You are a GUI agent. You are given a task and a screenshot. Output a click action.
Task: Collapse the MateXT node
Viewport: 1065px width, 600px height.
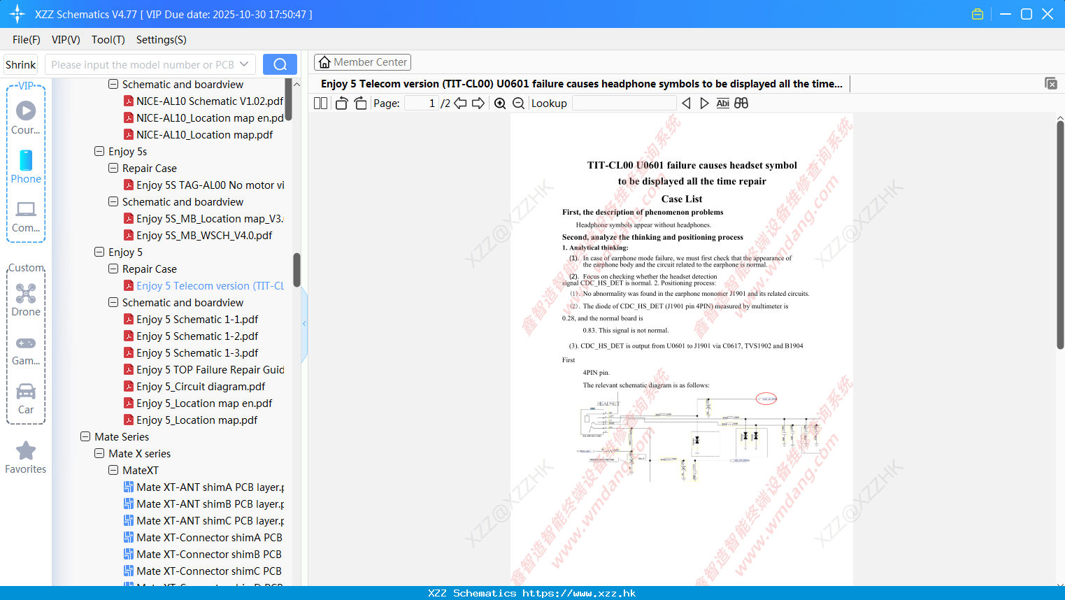pos(113,470)
